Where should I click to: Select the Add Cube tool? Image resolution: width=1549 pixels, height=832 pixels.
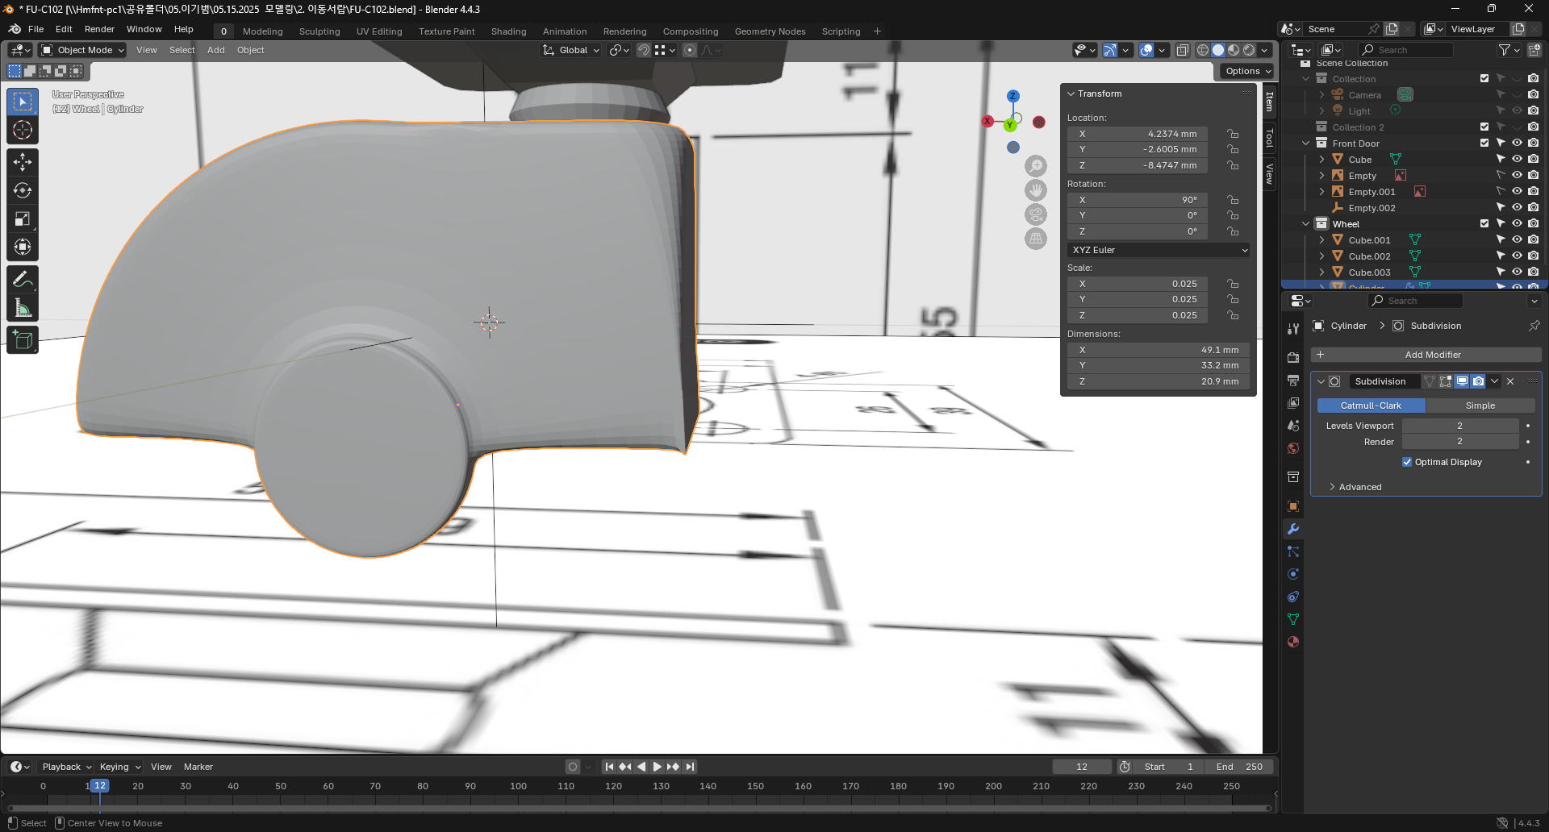point(23,340)
